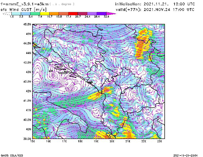Image resolution: width=203 pixels, height=157 pixels.
Task: Click the '17.1' legend value
Action: point(69,17)
